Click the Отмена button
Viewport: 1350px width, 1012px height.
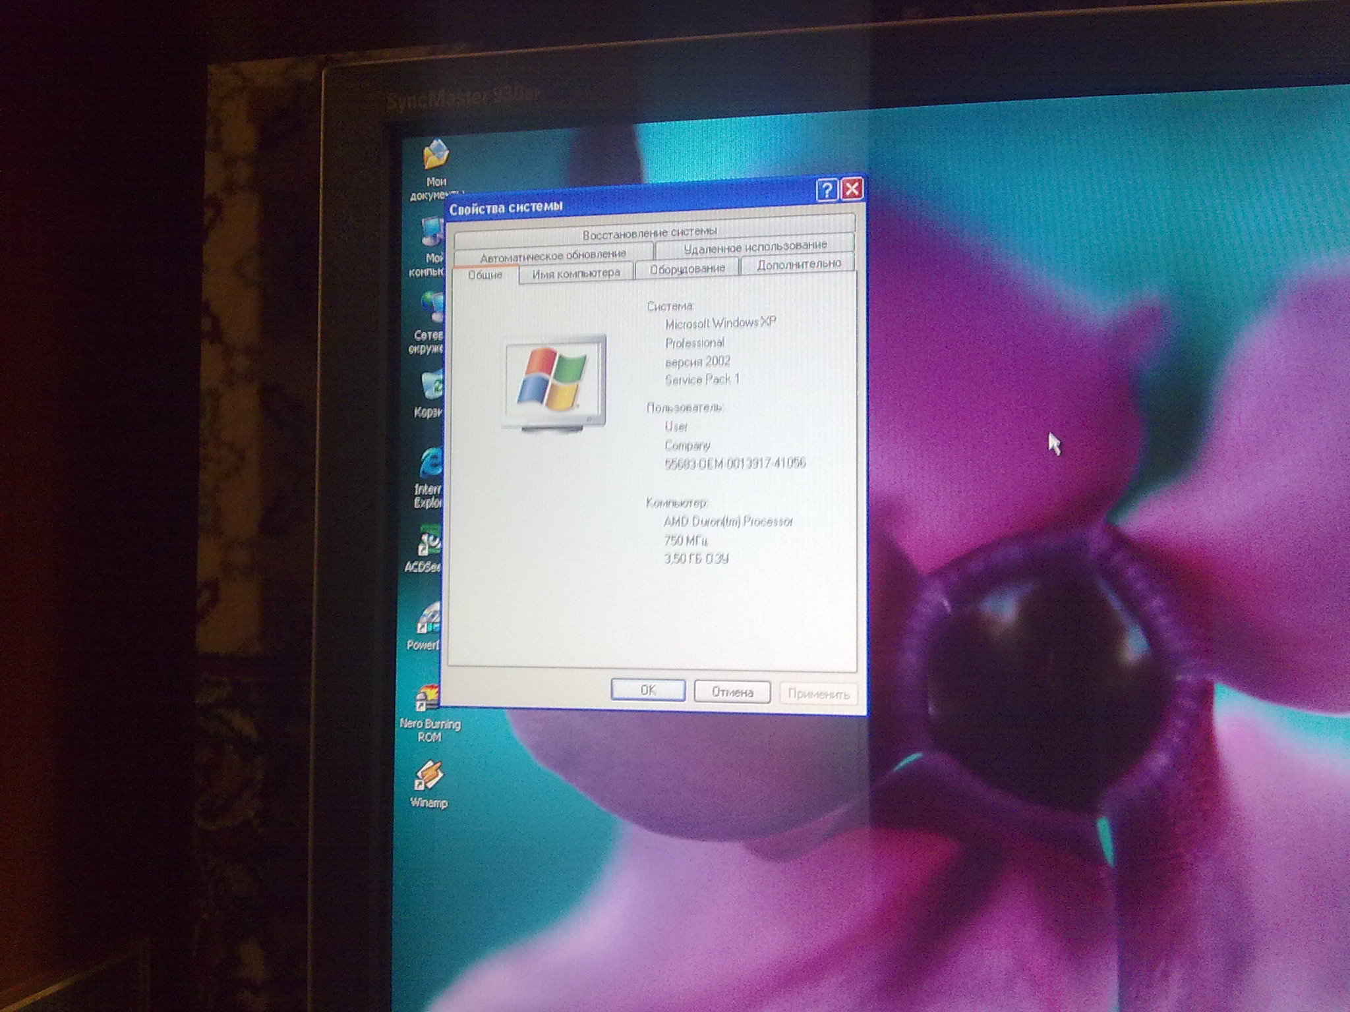[732, 692]
